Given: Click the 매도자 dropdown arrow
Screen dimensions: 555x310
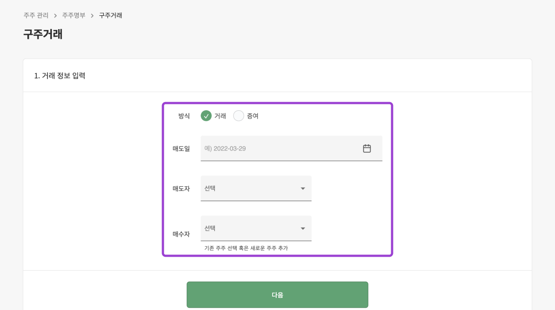Looking at the screenshot, I should coord(303,189).
